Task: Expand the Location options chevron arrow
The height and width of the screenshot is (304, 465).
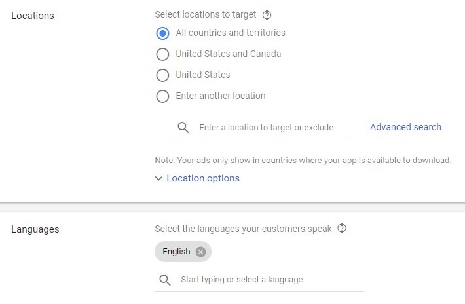Action: (158, 178)
